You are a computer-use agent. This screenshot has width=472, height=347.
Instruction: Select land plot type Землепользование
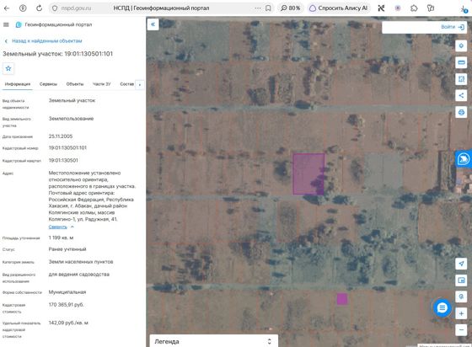[71, 119]
